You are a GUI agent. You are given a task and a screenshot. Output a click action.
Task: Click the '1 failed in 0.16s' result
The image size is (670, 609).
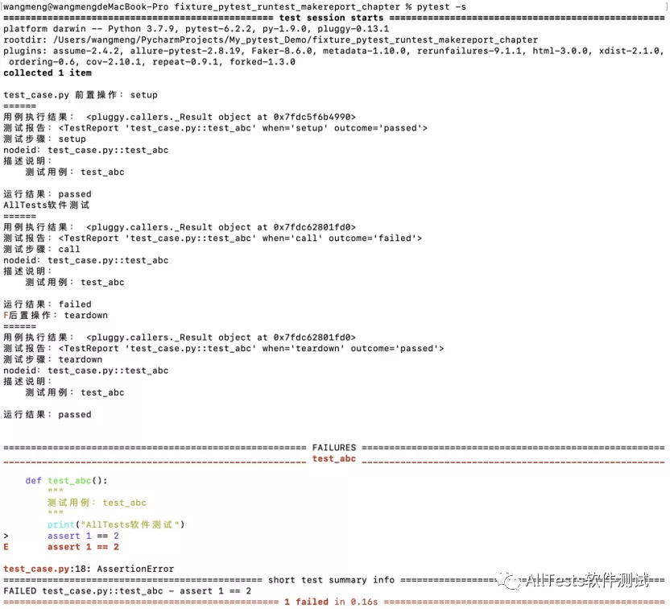(x=331, y=602)
